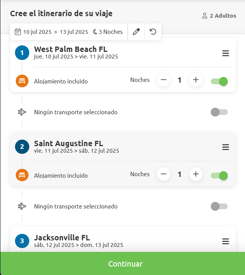Click West Palm Beach bed accommodation icon

coord(22,81)
